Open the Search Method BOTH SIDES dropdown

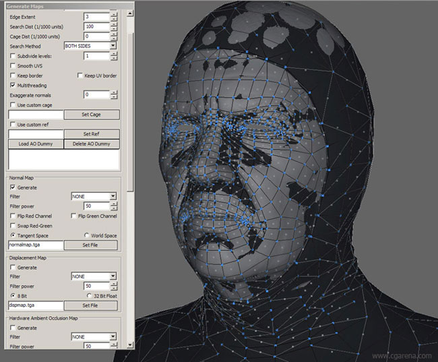[90, 46]
